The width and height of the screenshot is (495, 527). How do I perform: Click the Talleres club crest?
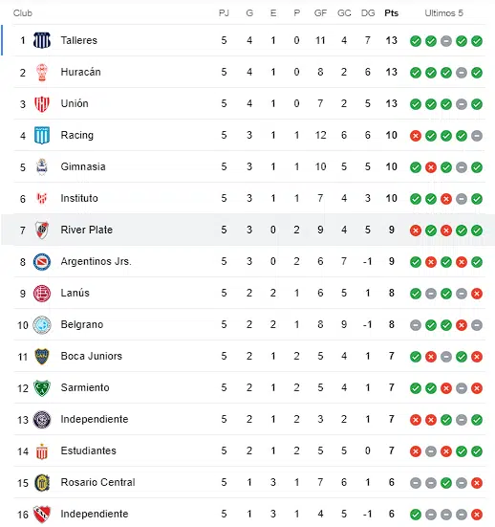click(x=42, y=41)
